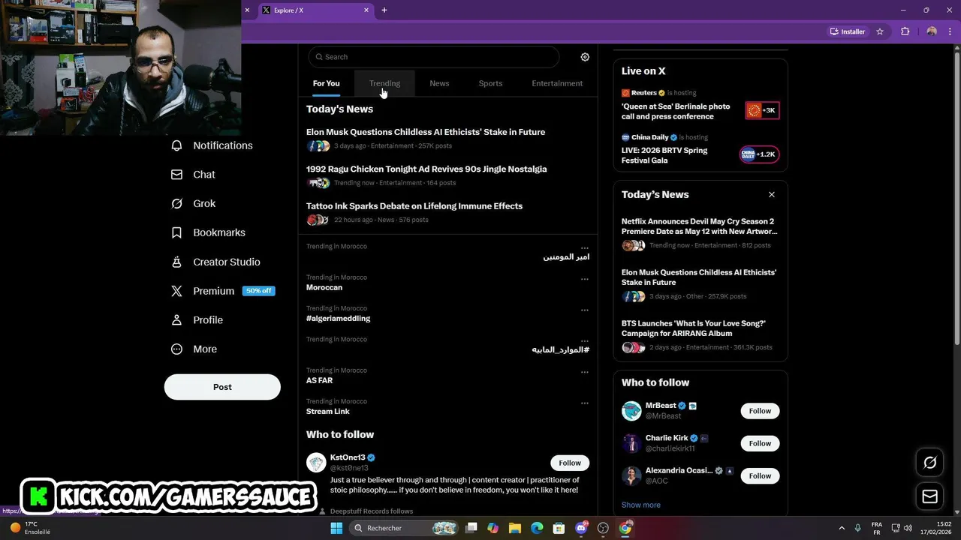Switch to the For You tab
Screen dimensions: 961x540
(x=326, y=83)
